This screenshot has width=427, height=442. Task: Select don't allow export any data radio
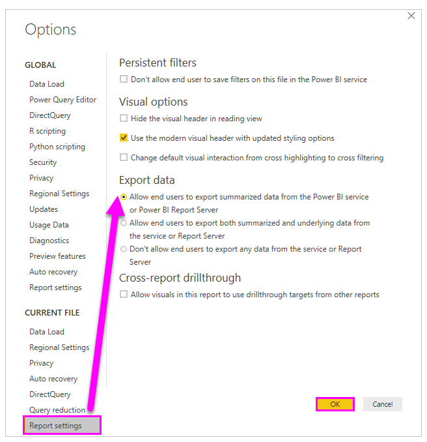point(124,249)
